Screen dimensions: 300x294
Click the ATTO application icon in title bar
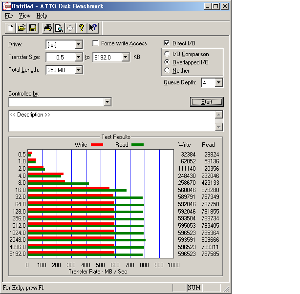point(7,6)
